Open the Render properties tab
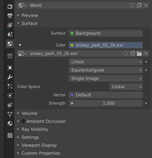152x158 pixels. [10, 6]
